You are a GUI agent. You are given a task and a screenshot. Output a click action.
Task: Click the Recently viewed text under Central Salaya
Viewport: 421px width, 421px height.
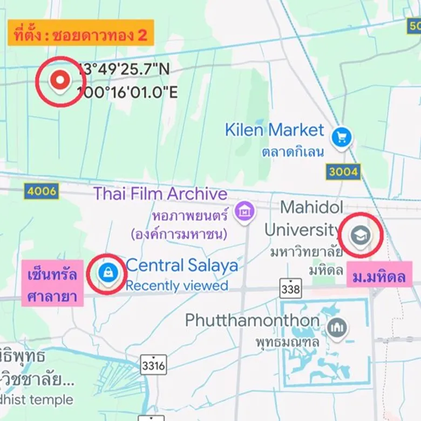point(177,286)
